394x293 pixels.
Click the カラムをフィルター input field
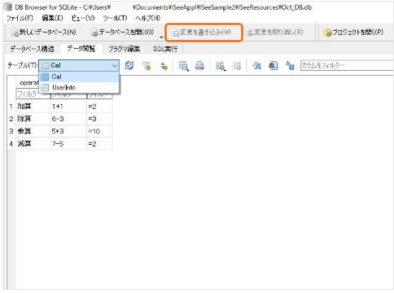coord(347,65)
